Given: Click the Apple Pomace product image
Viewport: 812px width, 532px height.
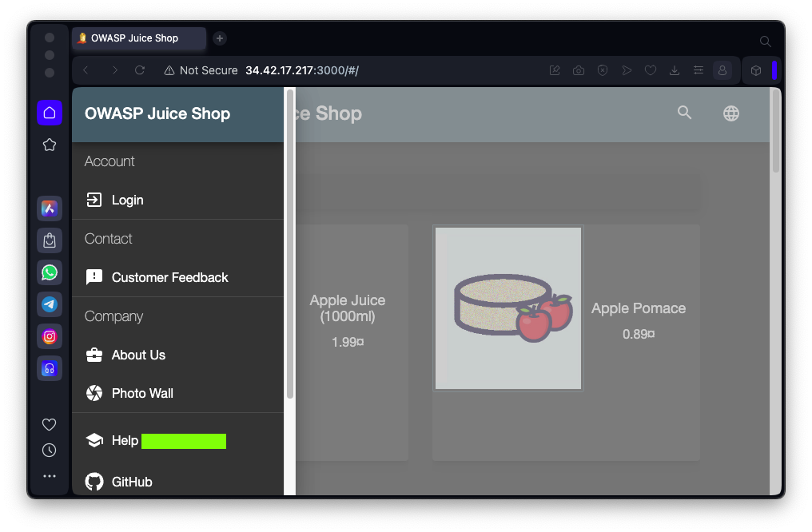Looking at the screenshot, I should [508, 308].
